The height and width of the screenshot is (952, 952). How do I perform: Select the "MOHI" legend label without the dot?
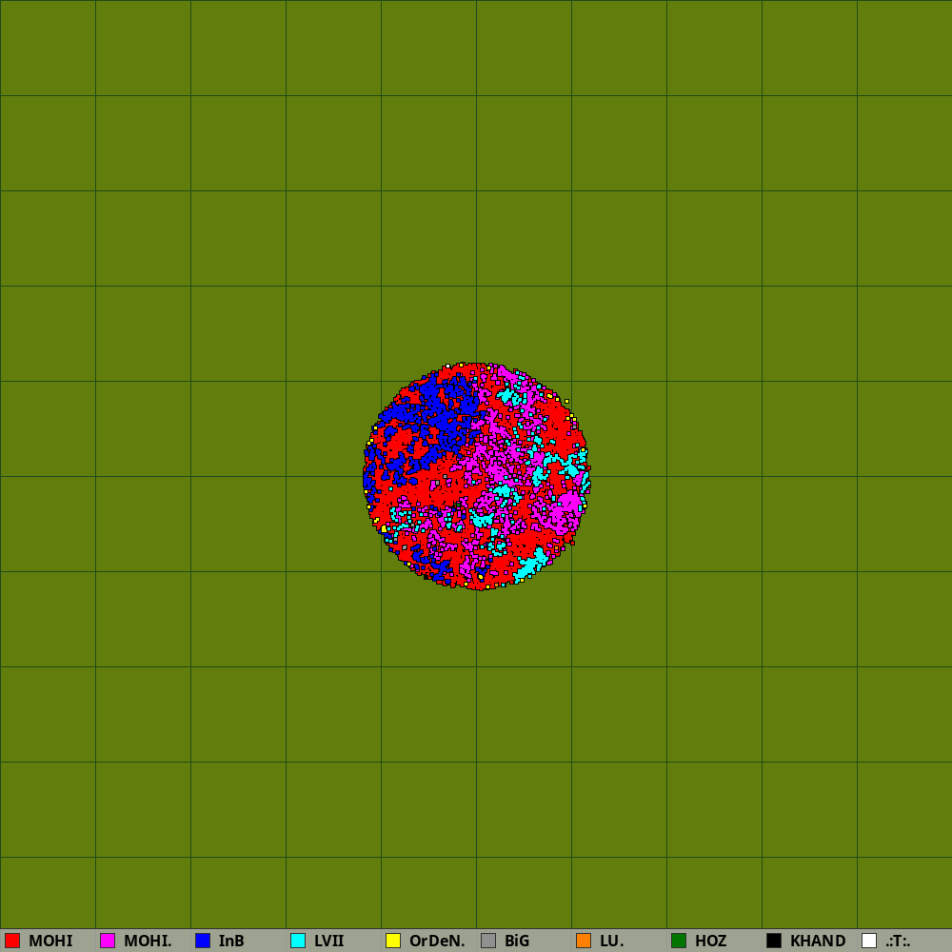pyautogui.click(x=50, y=941)
